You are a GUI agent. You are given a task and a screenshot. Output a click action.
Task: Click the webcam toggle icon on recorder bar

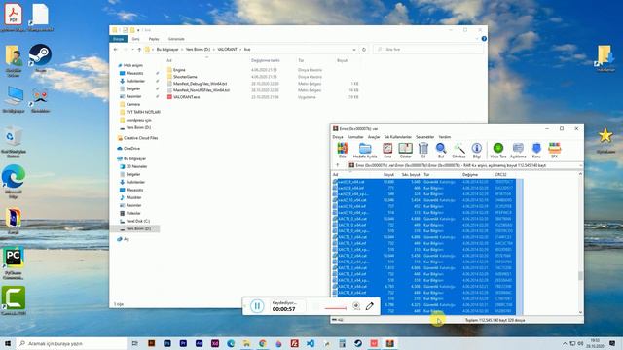356,306
